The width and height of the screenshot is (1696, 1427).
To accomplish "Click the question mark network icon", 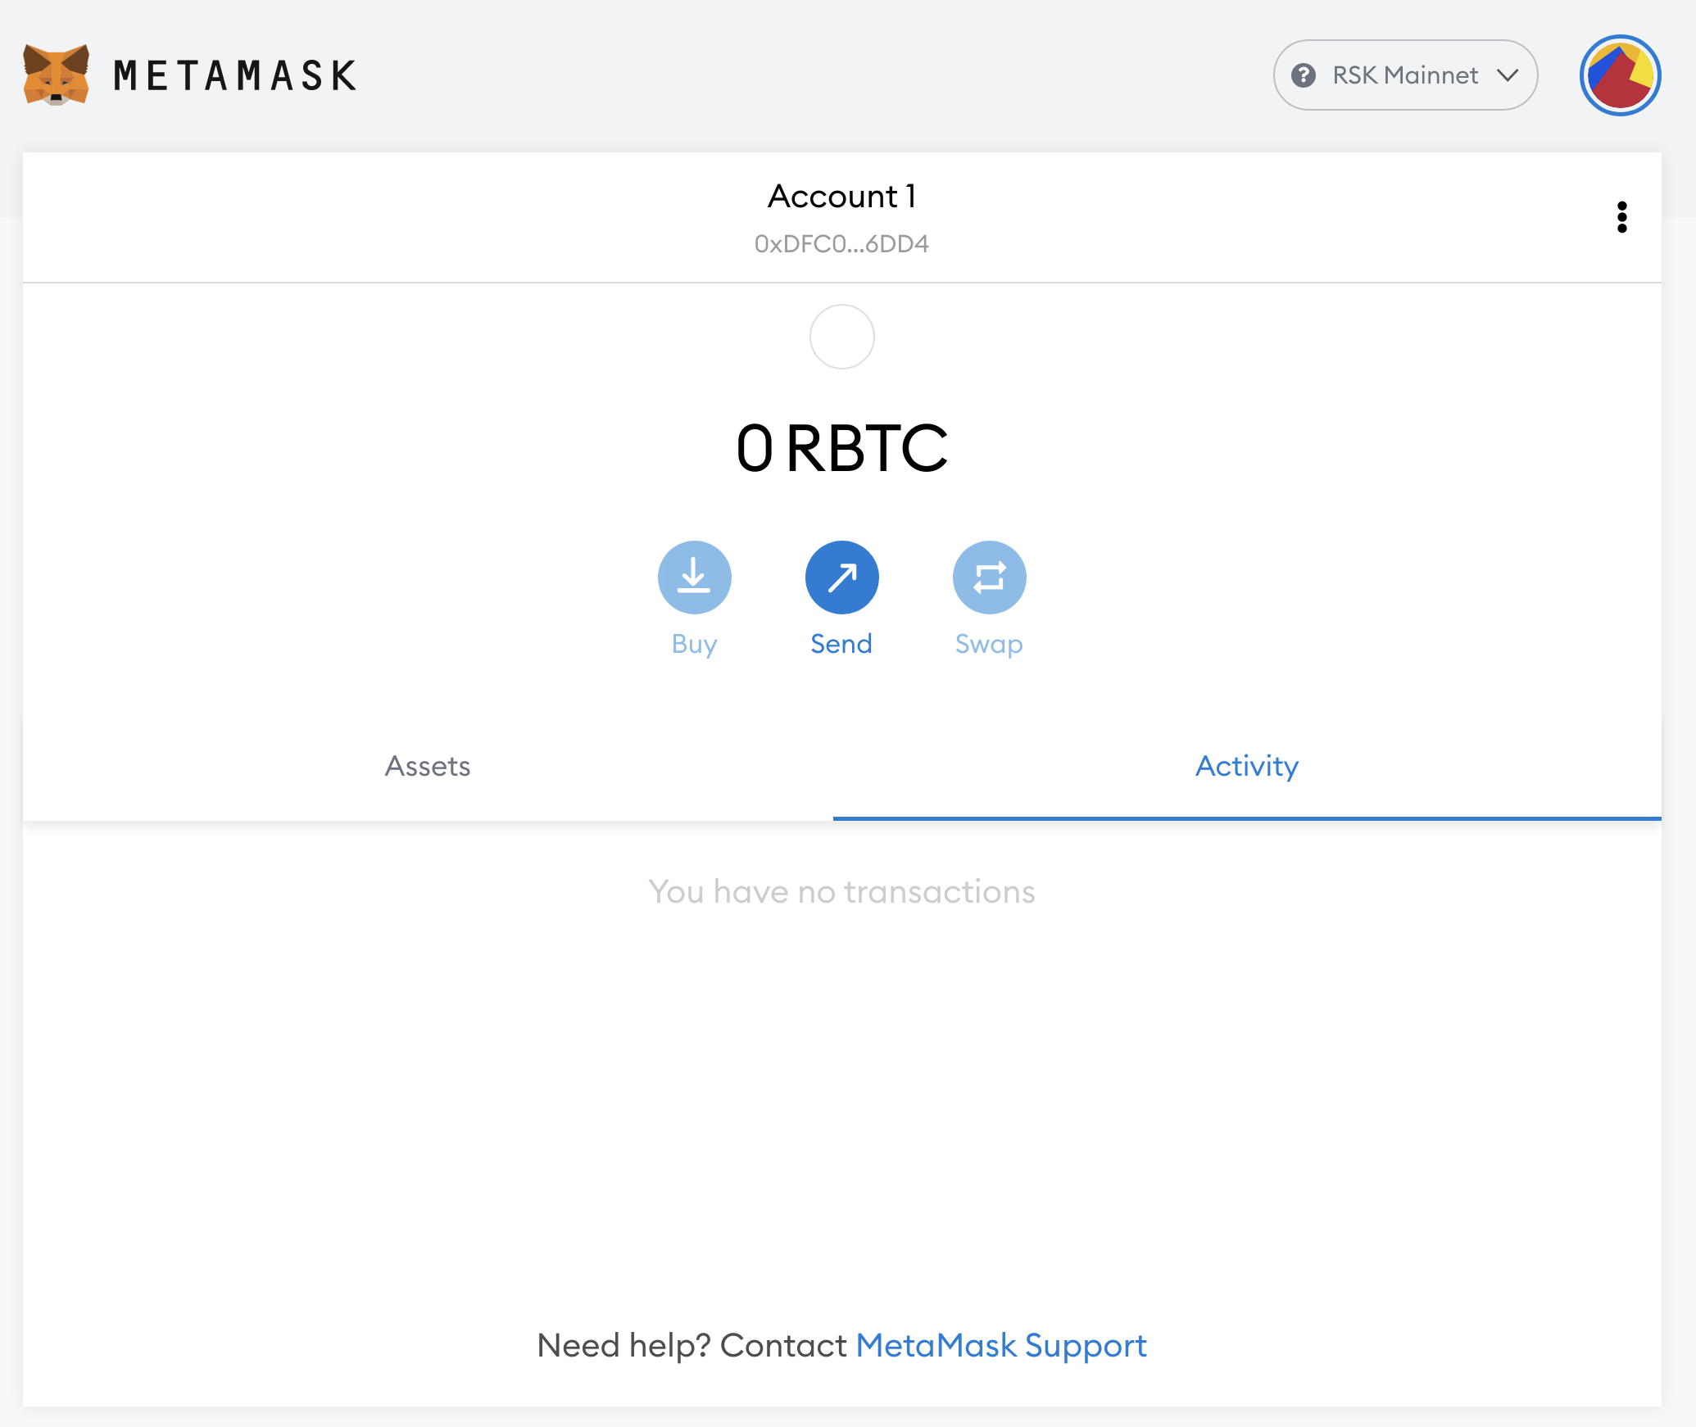I will 1304,75.
